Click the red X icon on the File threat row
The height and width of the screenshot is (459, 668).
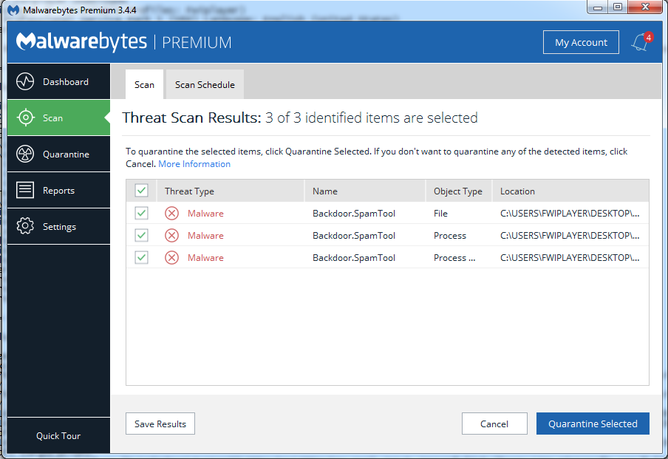[171, 214]
